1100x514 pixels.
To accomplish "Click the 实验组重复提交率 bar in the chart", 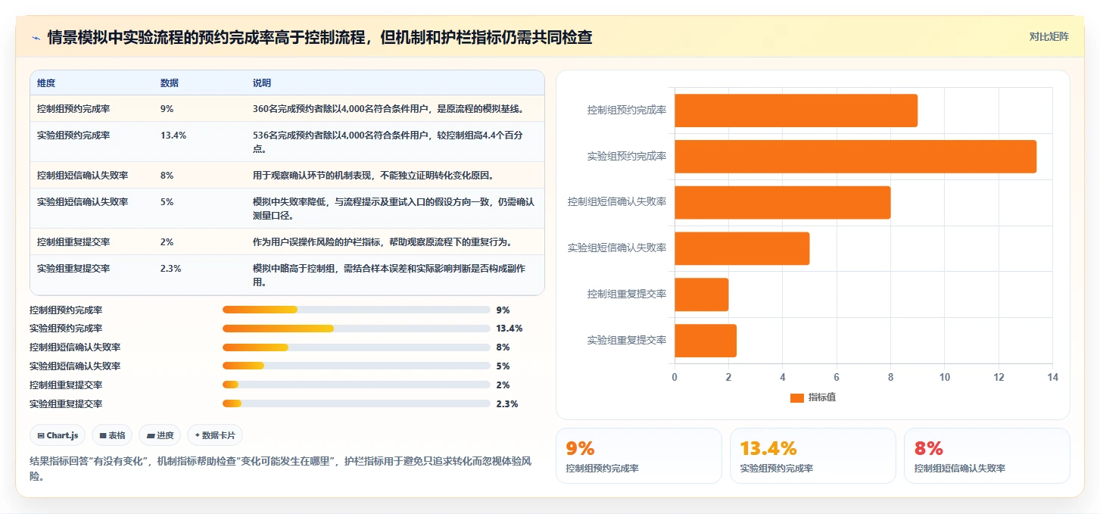I will pyautogui.click(x=706, y=341).
